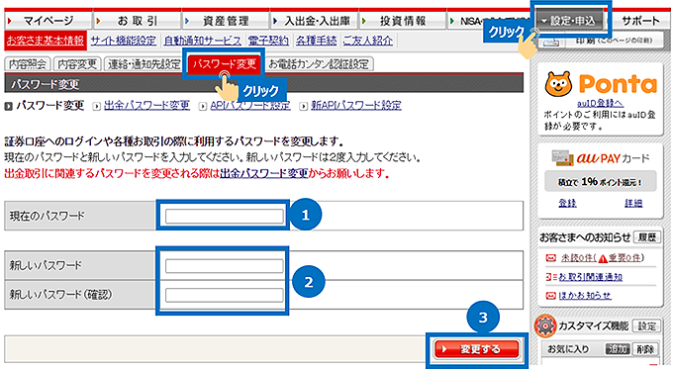The height and width of the screenshot is (371, 673).
Task: Click the red-text 出金パスワード変更 inline link
Action: pyautogui.click(x=264, y=174)
